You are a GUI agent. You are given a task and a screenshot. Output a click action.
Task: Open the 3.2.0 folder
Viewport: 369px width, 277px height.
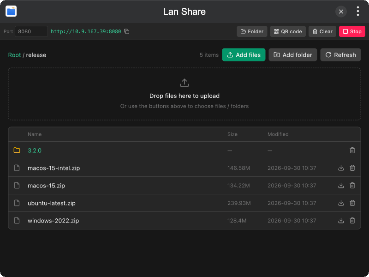click(35, 151)
